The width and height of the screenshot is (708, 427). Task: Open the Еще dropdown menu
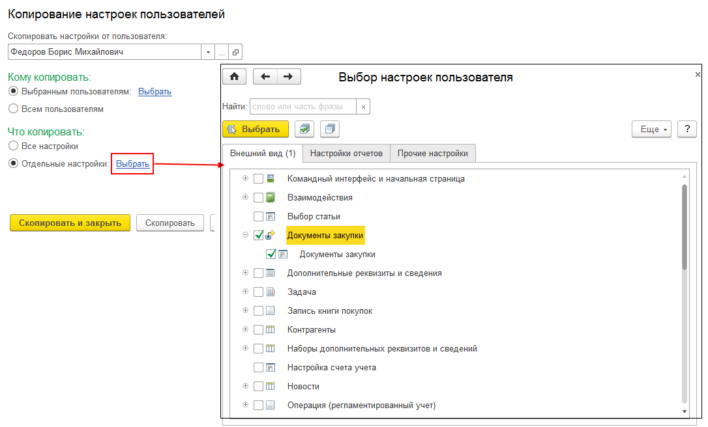(x=652, y=129)
